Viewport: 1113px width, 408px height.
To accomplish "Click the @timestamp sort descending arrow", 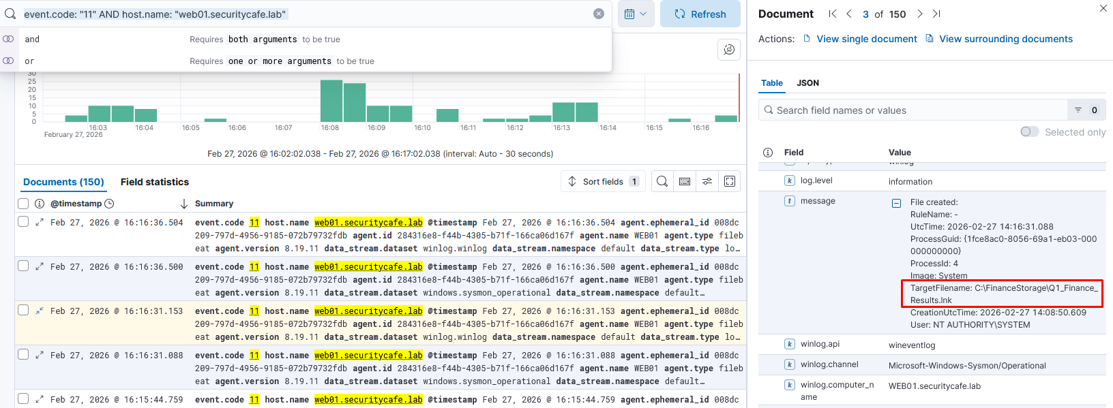I will coord(183,204).
